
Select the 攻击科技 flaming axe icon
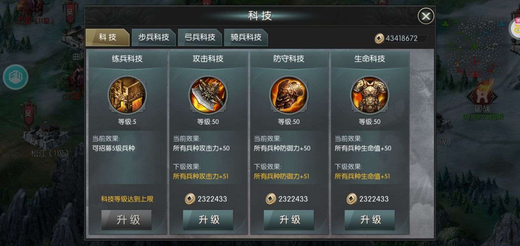pos(208,95)
